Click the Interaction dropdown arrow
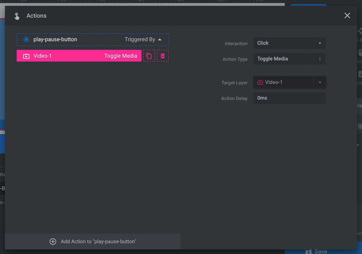Image resolution: width=362 pixels, height=254 pixels. 320,43
